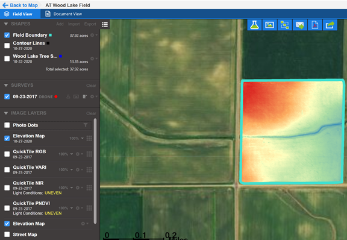The width and height of the screenshot is (347, 240).
Task: Go Back to Map link
Action: (x=20, y=5)
